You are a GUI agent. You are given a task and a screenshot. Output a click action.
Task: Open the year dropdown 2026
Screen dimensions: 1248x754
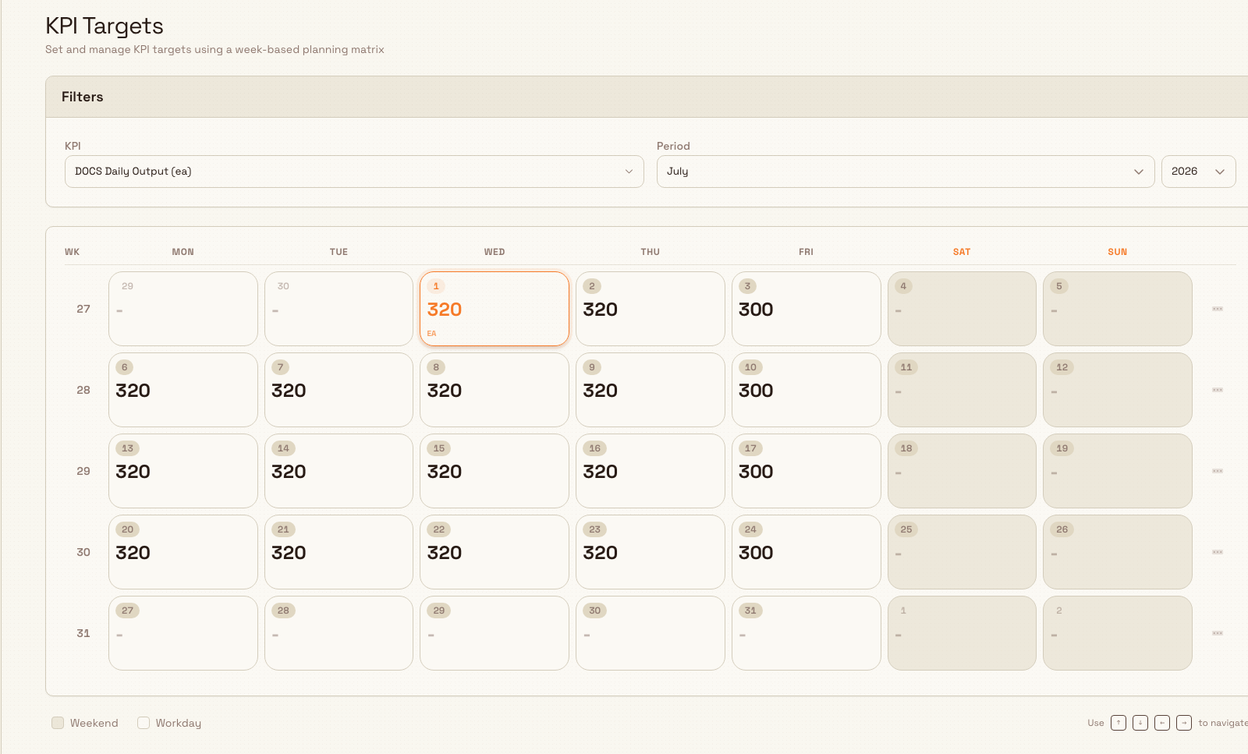[1199, 172]
